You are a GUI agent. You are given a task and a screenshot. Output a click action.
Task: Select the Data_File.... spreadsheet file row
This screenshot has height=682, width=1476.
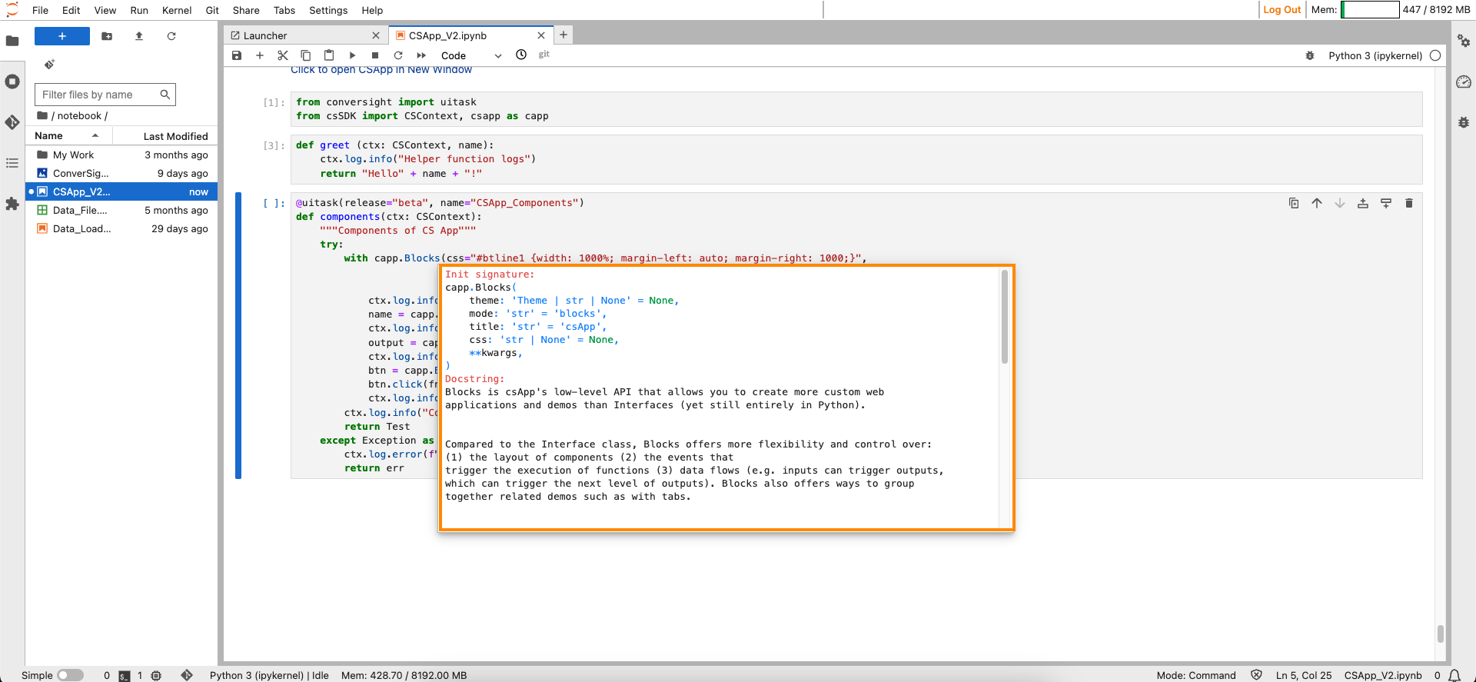(x=122, y=210)
